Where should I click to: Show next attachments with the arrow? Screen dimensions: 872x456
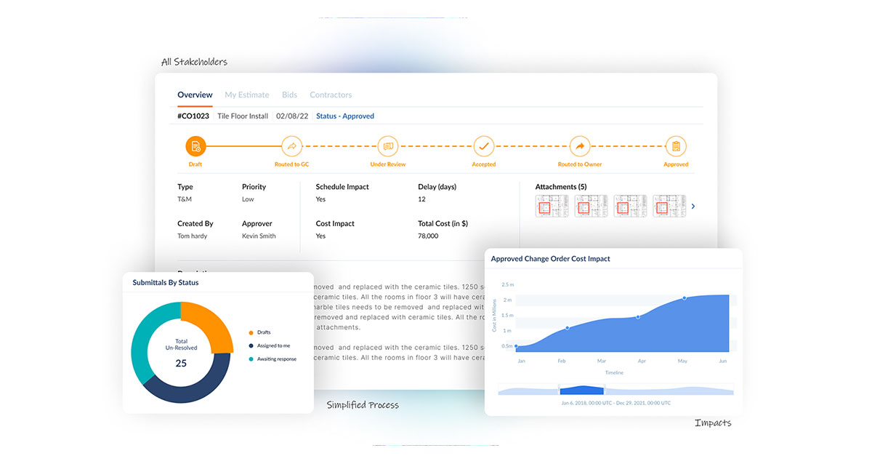693,207
